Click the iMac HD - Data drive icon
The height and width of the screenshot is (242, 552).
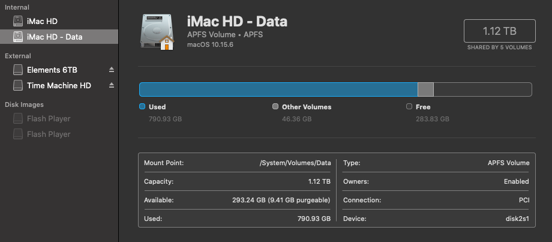pos(18,37)
